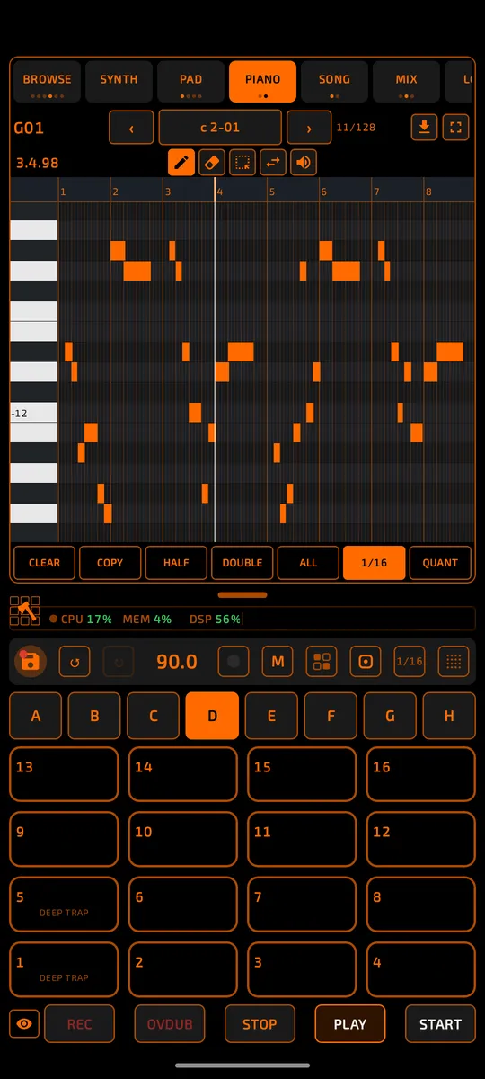This screenshot has width=485, height=1079.
Task: Select pad bank F
Action: 331,716
